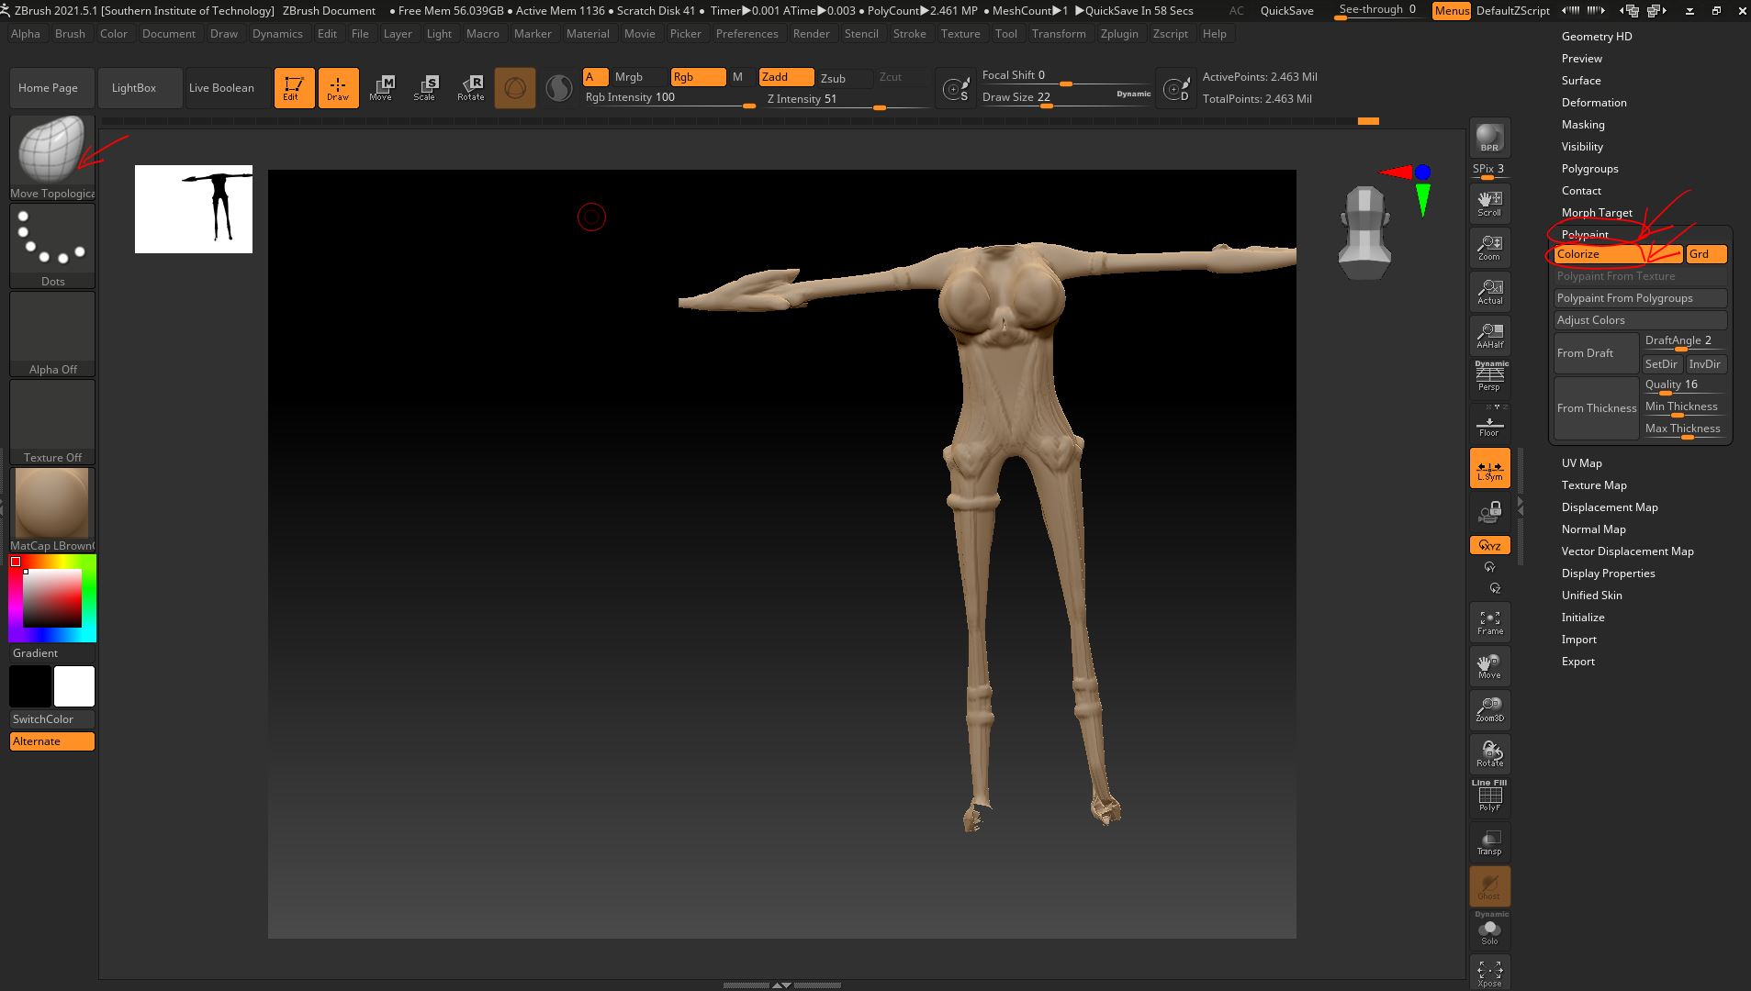Viewport: 1751px width, 991px height.
Task: Activate local symmetry L.Sym
Action: coord(1488,468)
